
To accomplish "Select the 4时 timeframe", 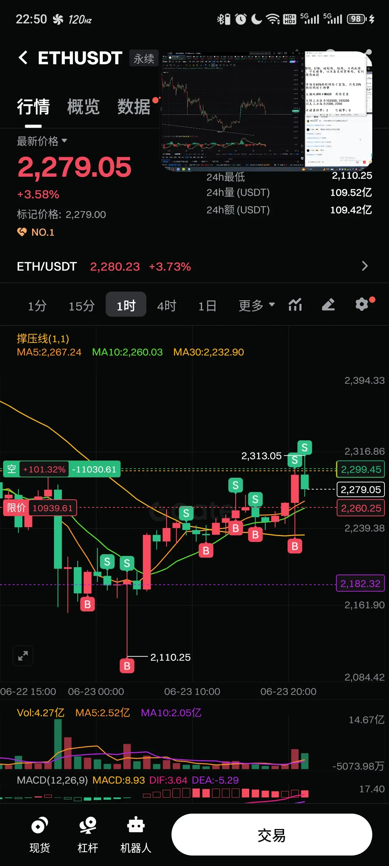I will 167,306.
